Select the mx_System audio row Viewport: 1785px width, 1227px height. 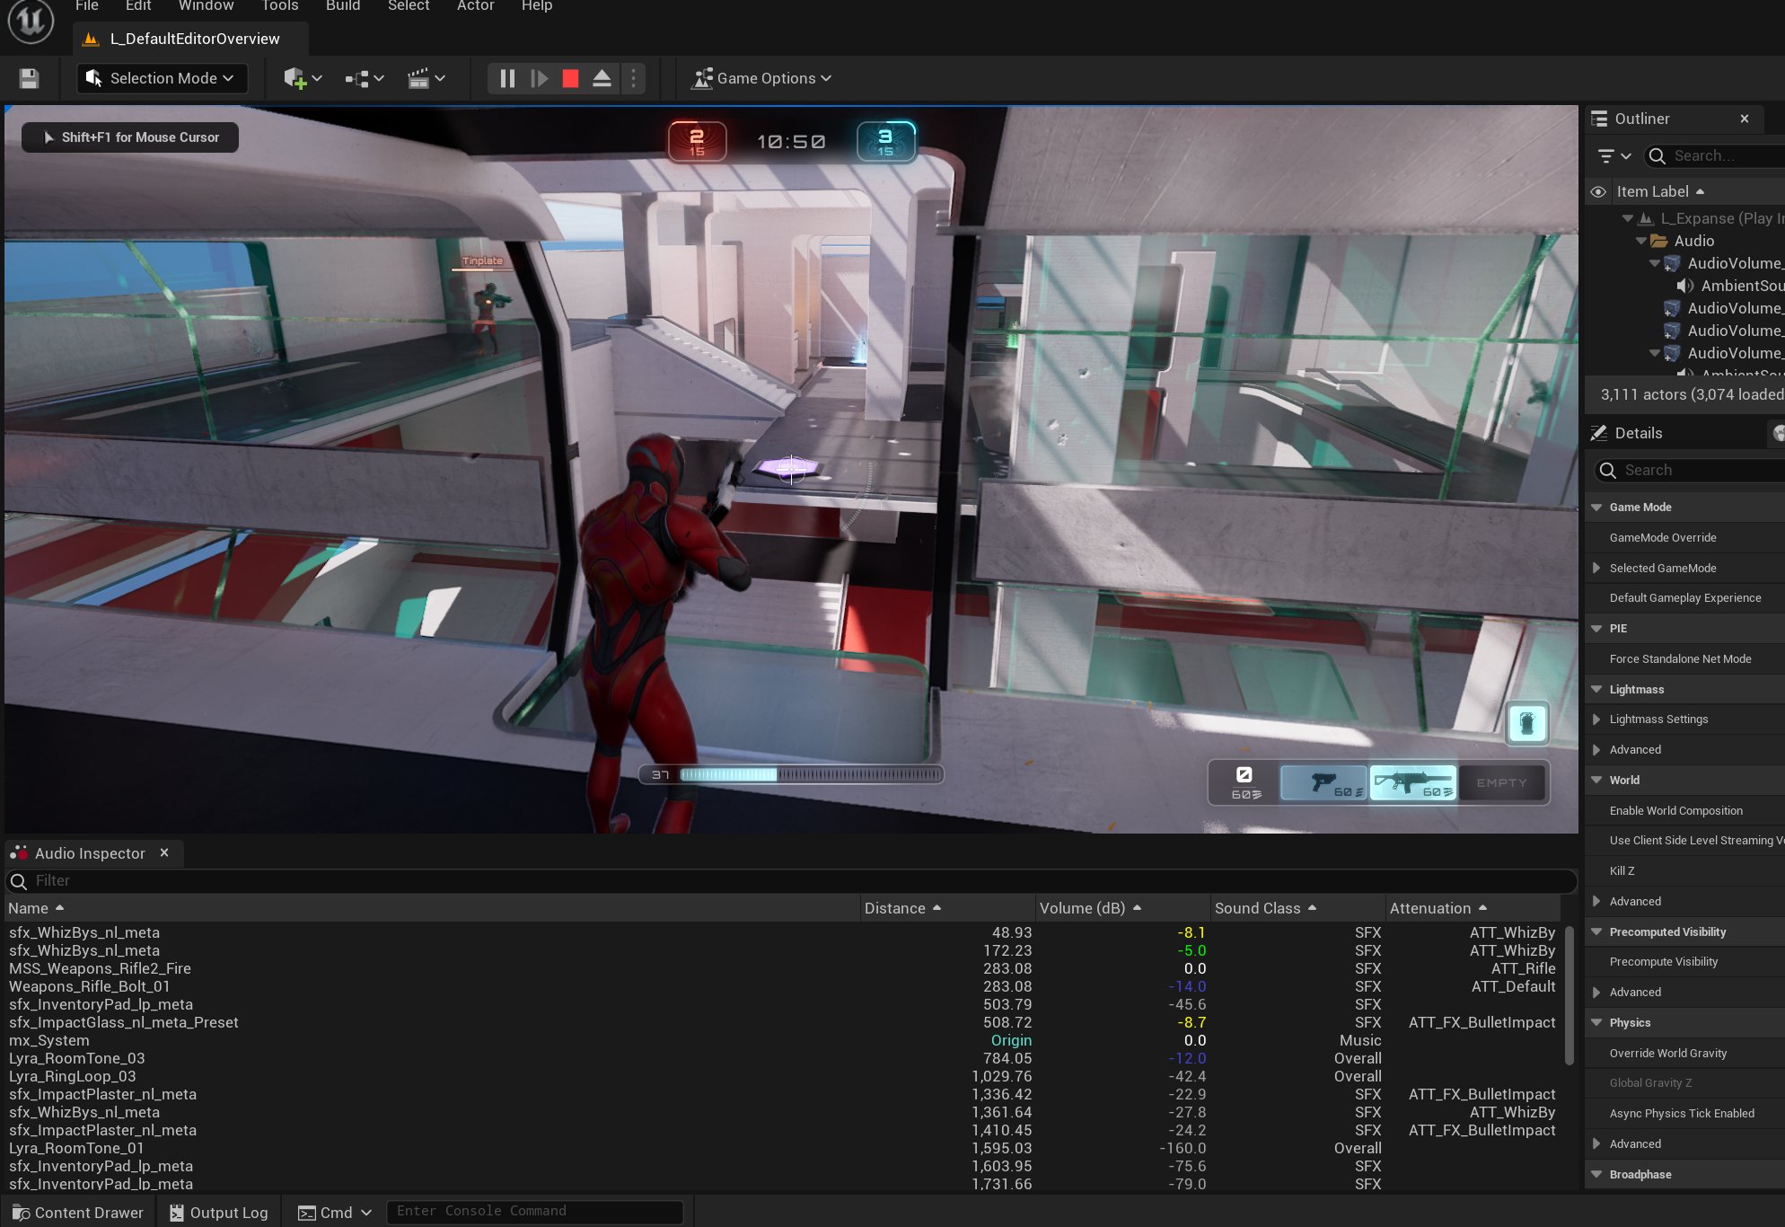[x=783, y=1040]
